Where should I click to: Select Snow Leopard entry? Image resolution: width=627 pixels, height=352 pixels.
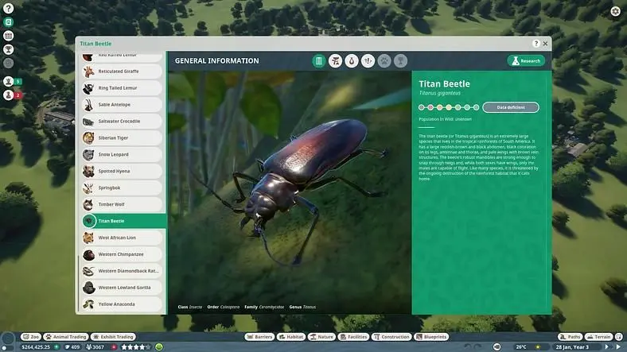pyautogui.click(x=122, y=154)
